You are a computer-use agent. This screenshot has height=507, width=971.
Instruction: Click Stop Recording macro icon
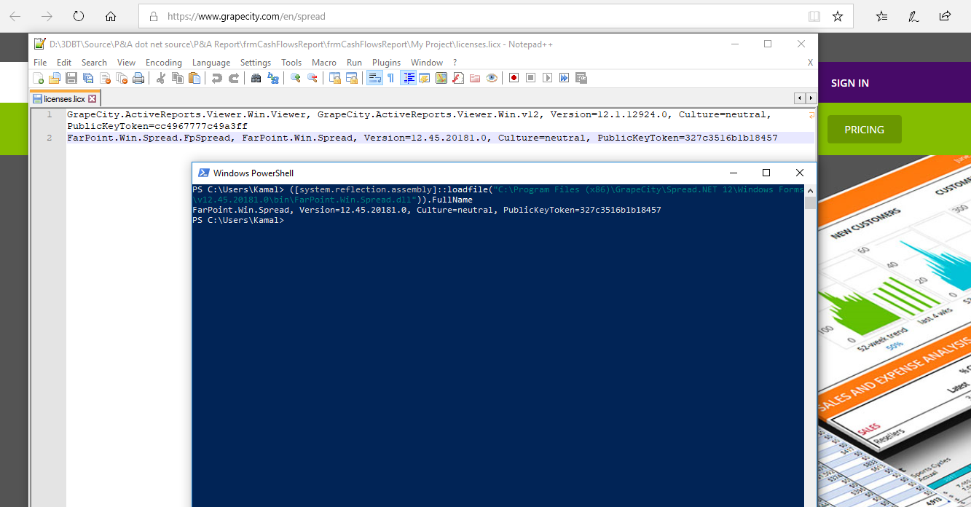click(531, 78)
